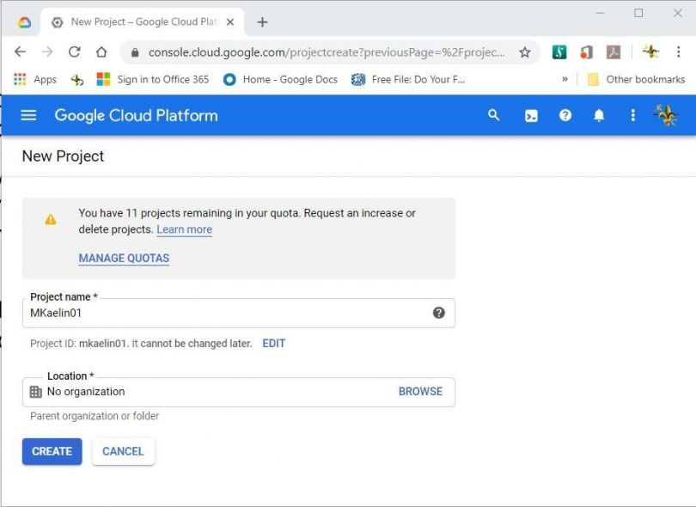Viewport: 696px width, 507px height.
Task: Click the browser back arrow
Action: [19, 52]
